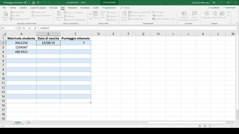
Task: Select column B header
Action: (48, 34)
